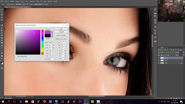Click the out-of-gamut warning triangle icon
Screen dimensions: 185x104
tap(52, 31)
